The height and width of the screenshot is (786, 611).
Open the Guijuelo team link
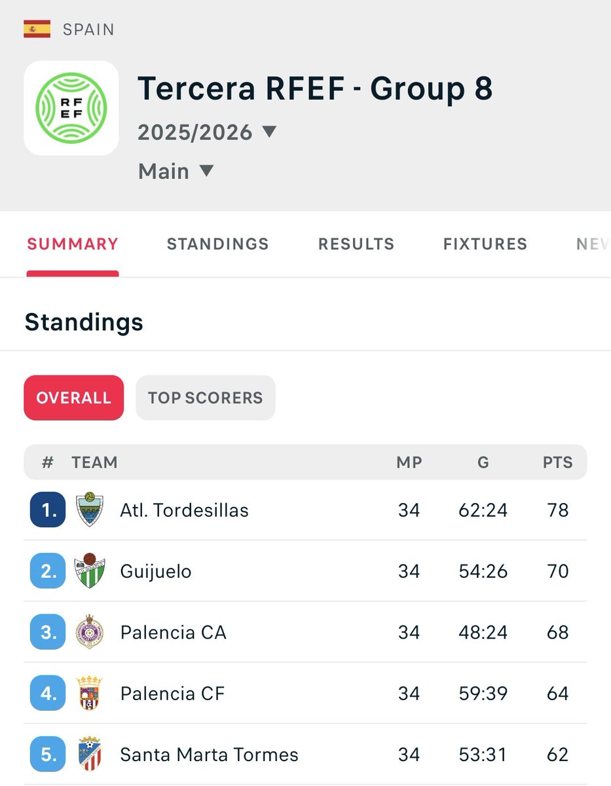point(156,571)
